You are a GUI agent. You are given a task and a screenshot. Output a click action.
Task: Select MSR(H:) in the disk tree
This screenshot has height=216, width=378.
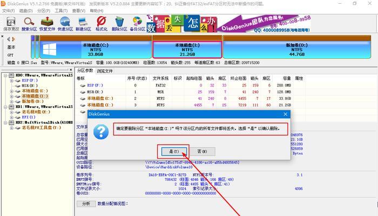pos(30,85)
